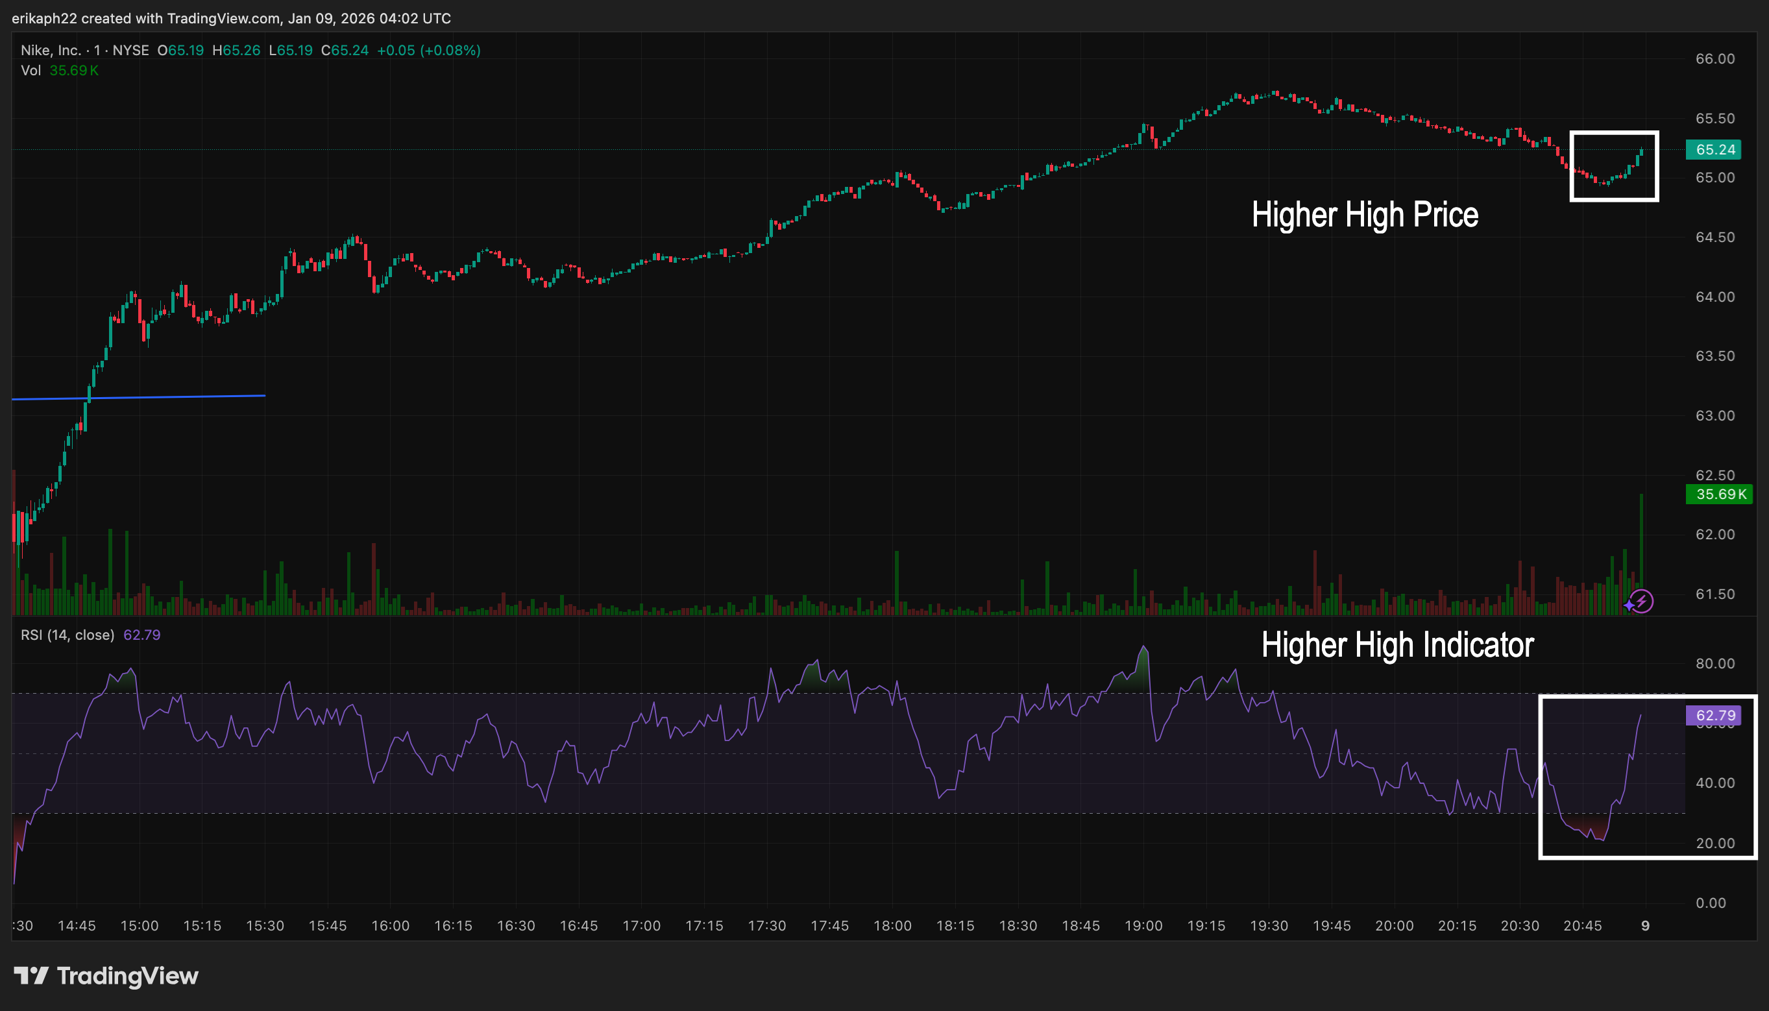The width and height of the screenshot is (1769, 1011).
Task: Click the purple sparkle star icon
Action: point(1629,605)
